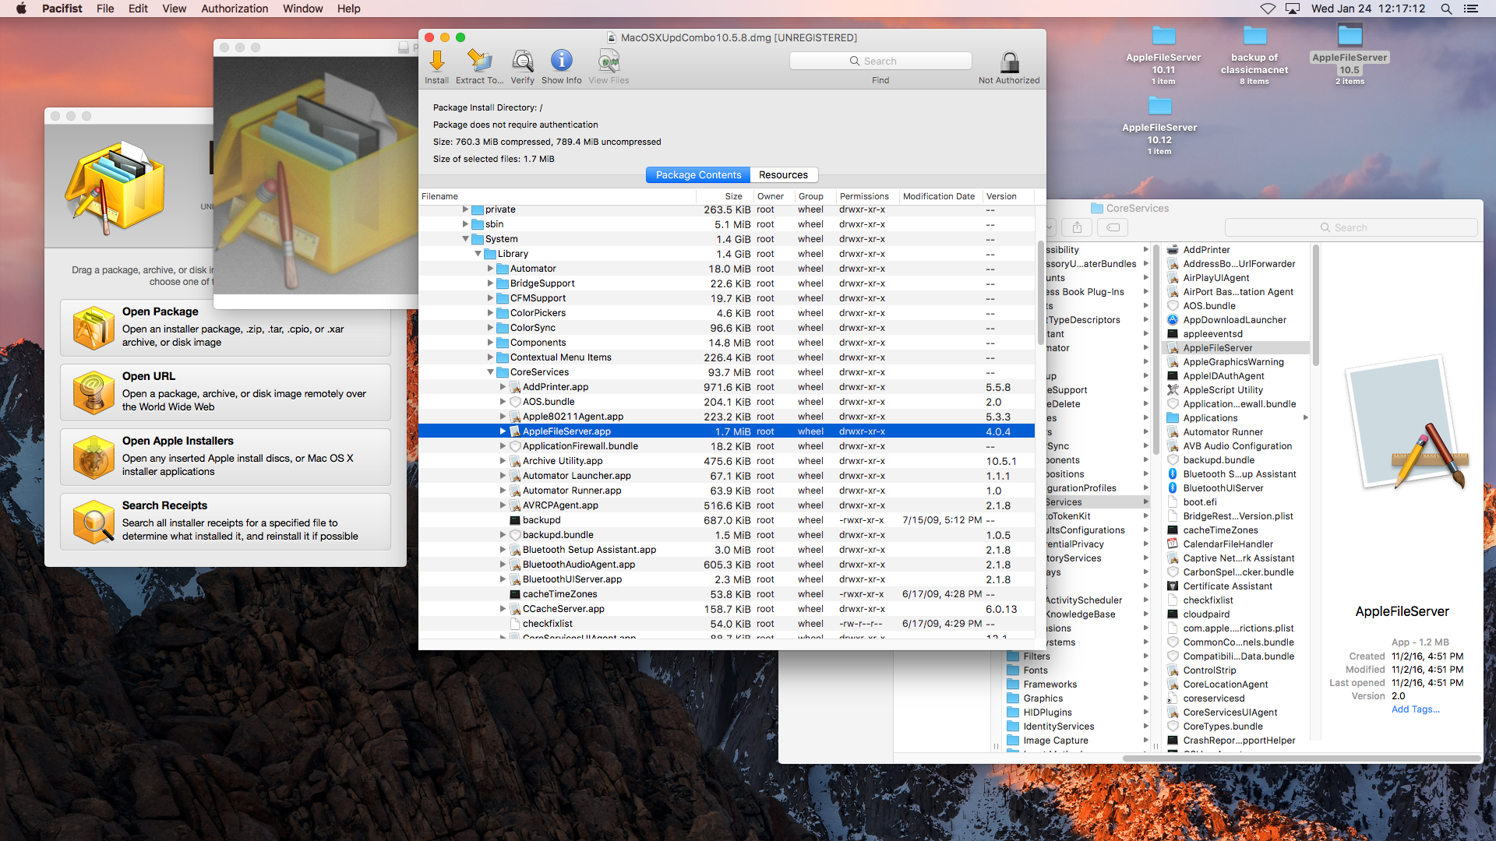Click the AirPlay display menu bar icon
This screenshot has width=1496, height=841.
tap(1293, 9)
